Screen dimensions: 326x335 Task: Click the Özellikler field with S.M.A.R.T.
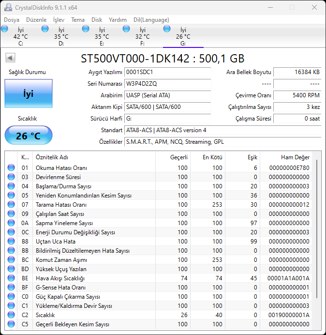point(222,142)
